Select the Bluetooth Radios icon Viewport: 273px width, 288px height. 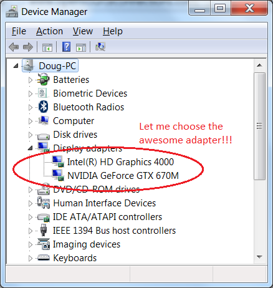44,107
